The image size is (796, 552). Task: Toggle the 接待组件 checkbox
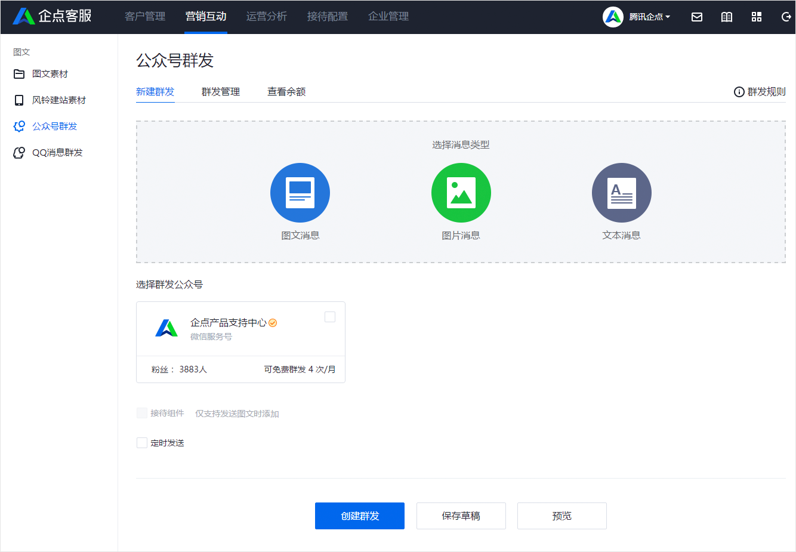coord(142,413)
